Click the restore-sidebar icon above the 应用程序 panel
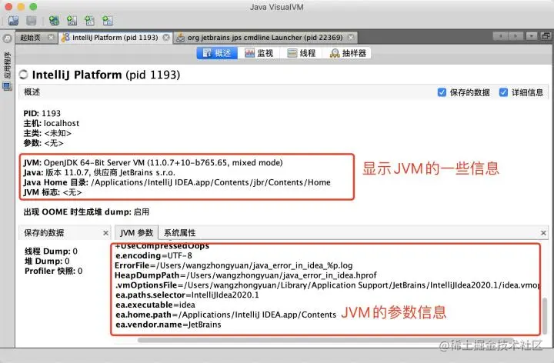This screenshot has width=554, height=363. [7, 38]
